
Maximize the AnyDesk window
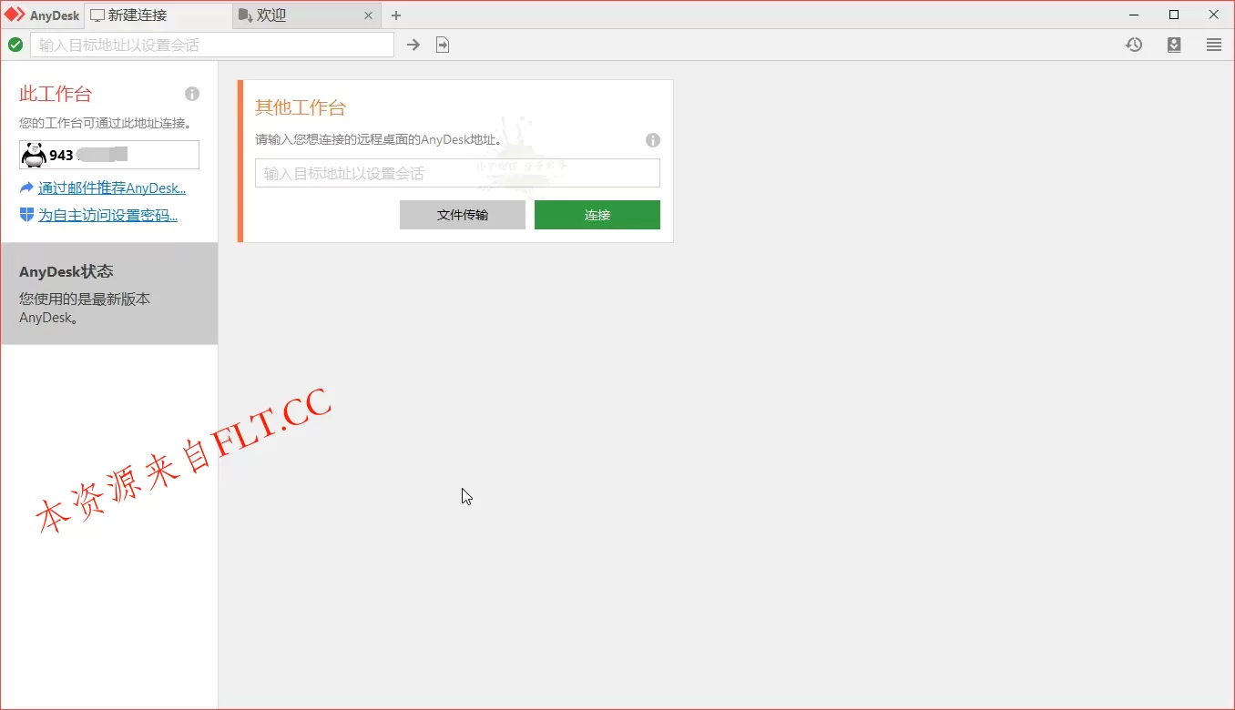[1174, 15]
